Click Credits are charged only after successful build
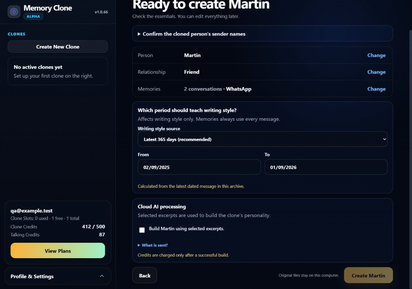The width and height of the screenshot is (412, 289). (183, 255)
